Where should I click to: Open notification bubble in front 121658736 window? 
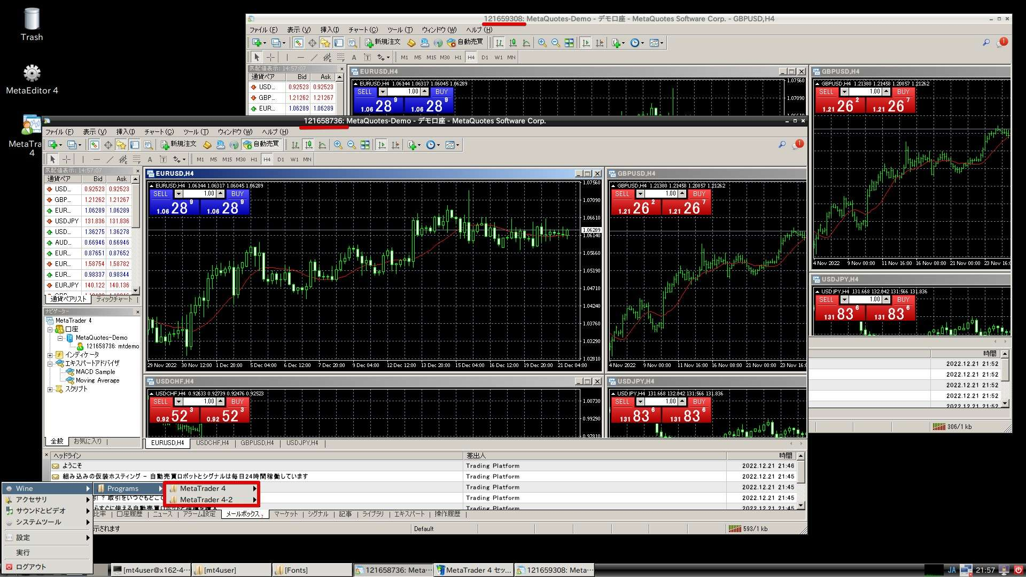[798, 144]
